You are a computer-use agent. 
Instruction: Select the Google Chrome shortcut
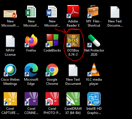pyautogui.click(x=52, y=70)
